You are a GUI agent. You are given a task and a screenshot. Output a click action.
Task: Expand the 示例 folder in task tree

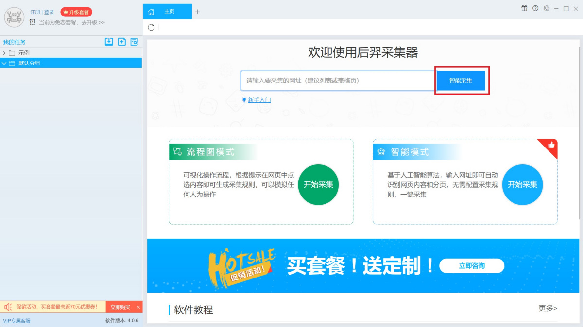click(4, 53)
